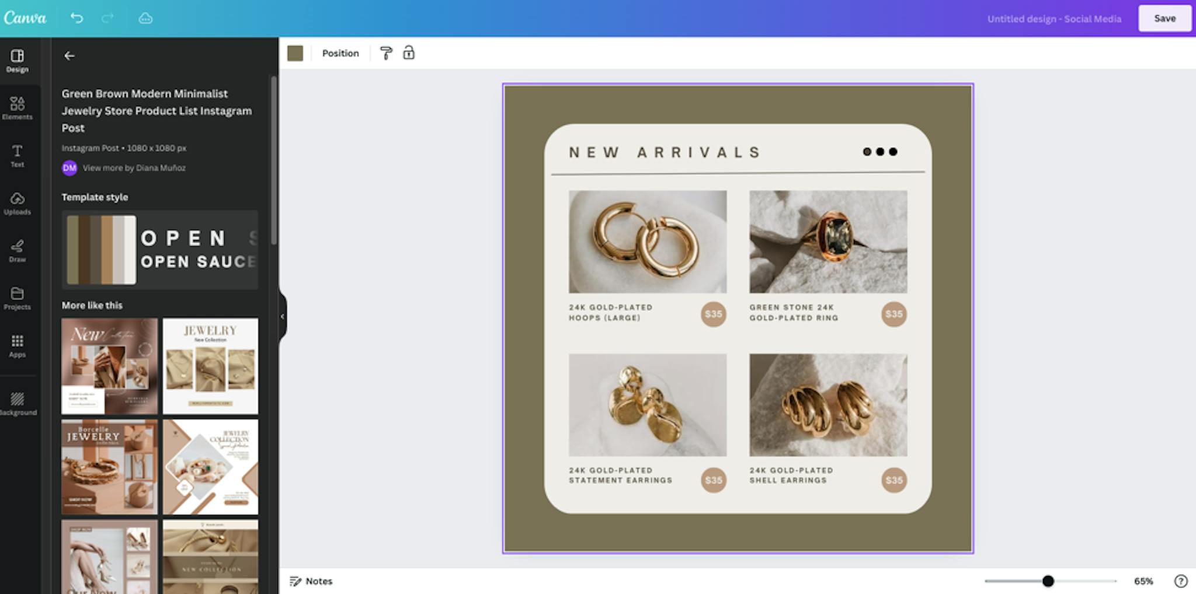Select the Draw tool in sidebar

(x=17, y=251)
